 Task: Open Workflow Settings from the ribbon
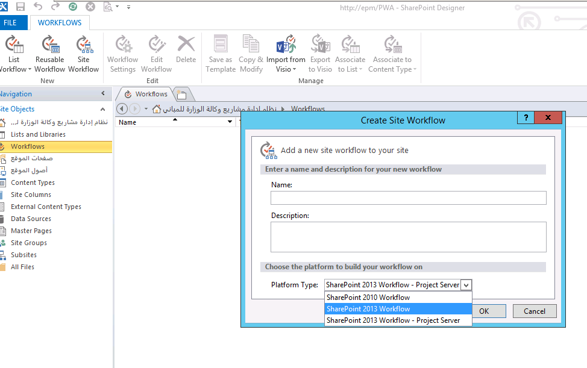click(122, 51)
